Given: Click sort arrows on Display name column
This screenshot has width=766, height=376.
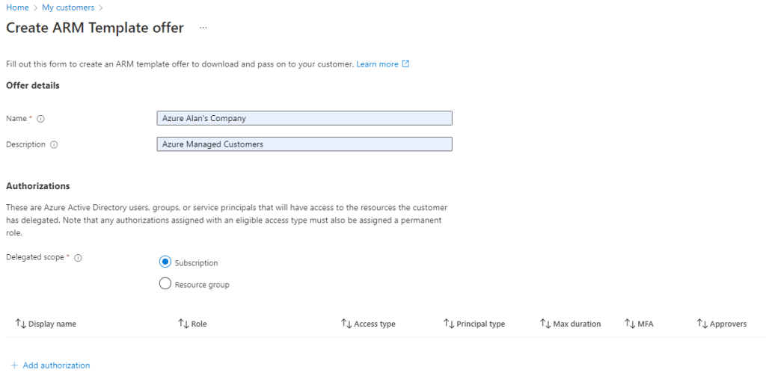Looking at the screenshot, I should 20,324.
